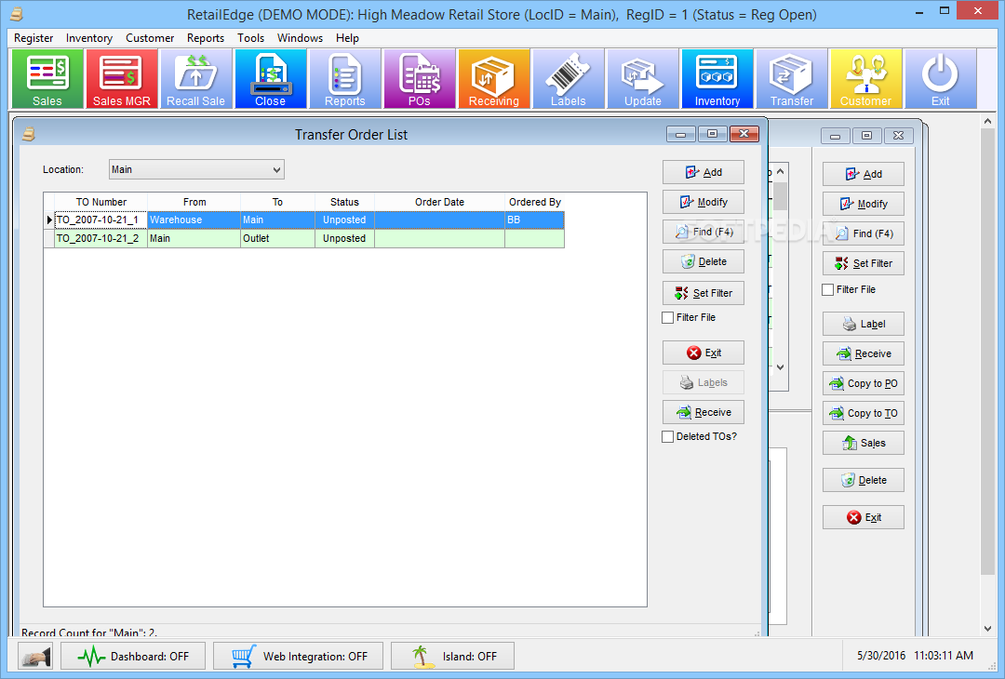Click the date and time in status bar
Screen dimensions: 1005x679
coord(916,656)
